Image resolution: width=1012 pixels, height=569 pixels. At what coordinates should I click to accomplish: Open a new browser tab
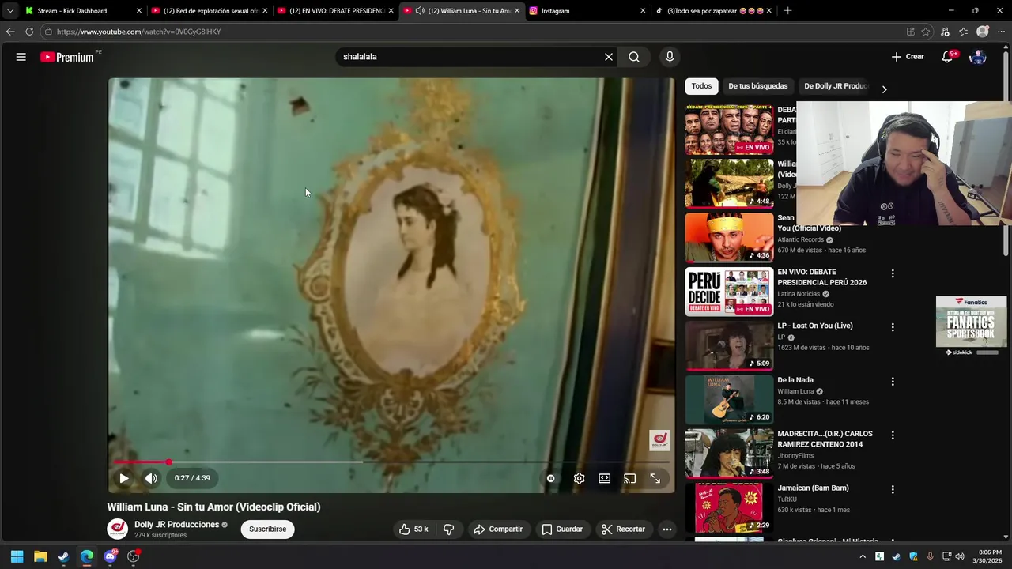[787, 11]
